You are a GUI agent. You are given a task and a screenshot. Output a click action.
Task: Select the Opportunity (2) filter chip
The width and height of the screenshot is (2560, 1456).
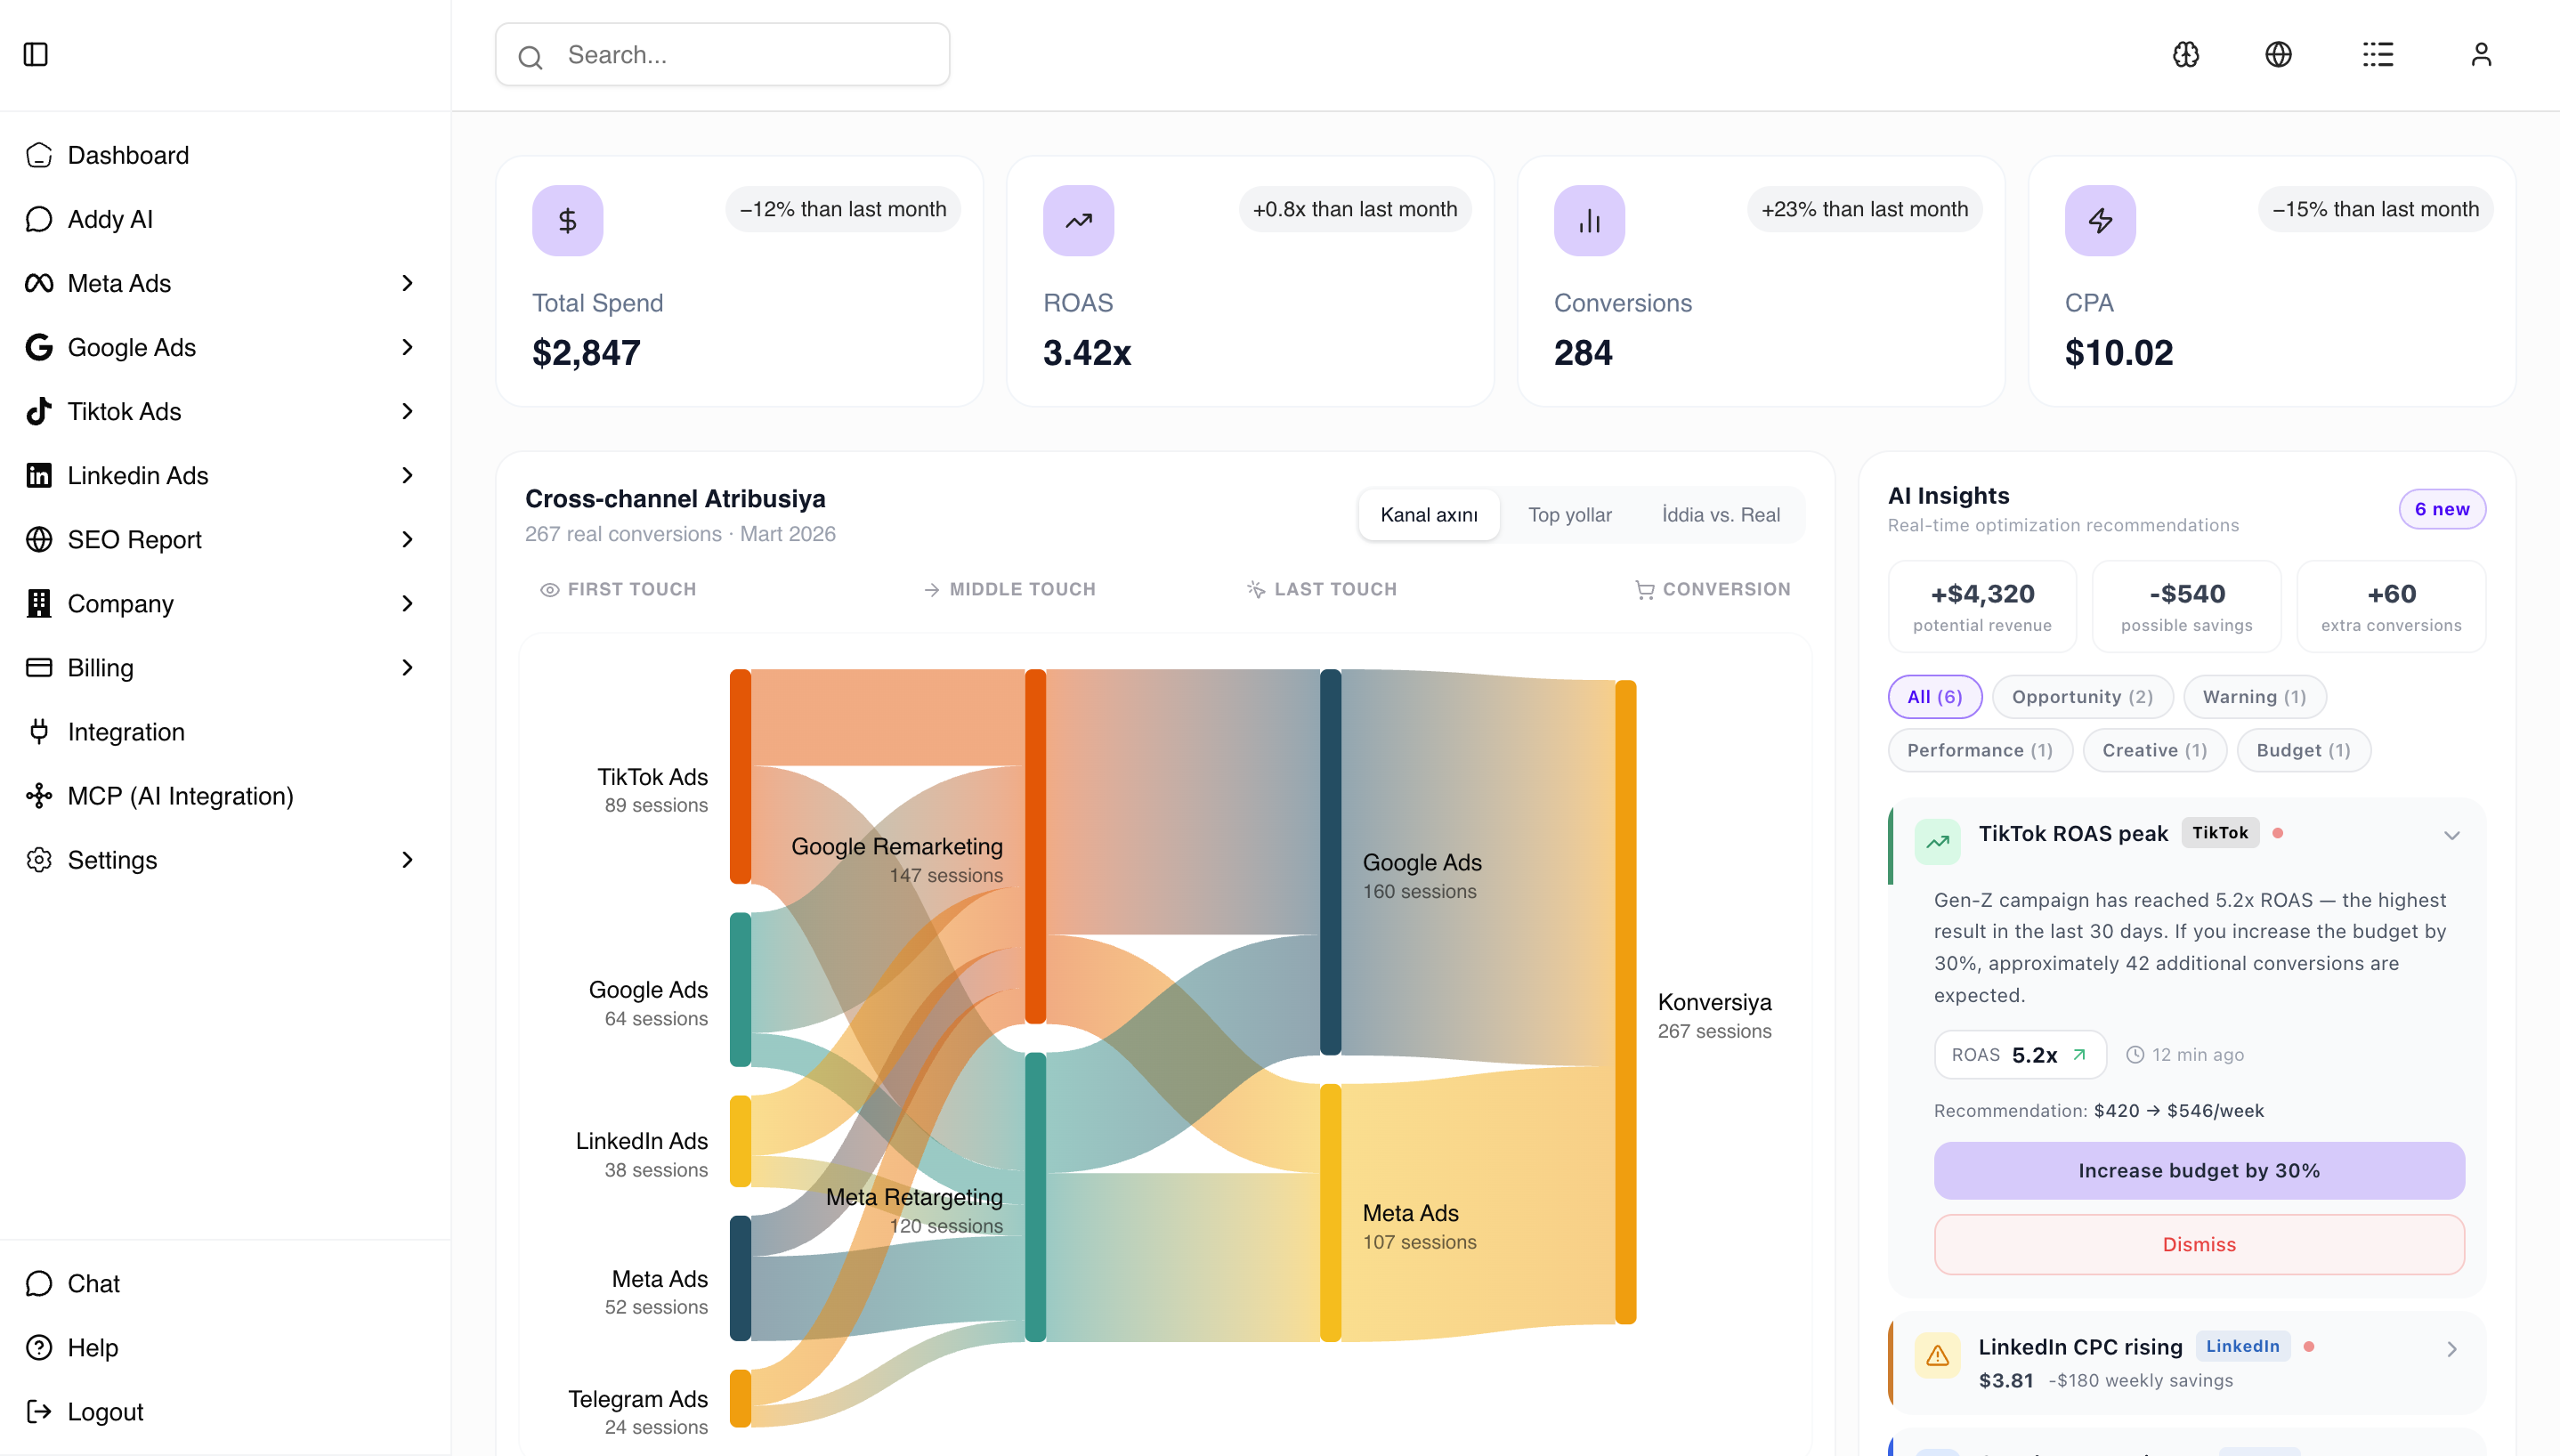click(x=2082, y=697)
